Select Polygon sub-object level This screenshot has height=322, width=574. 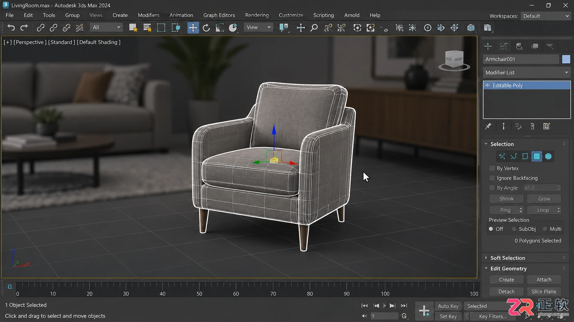click(537, 156)
